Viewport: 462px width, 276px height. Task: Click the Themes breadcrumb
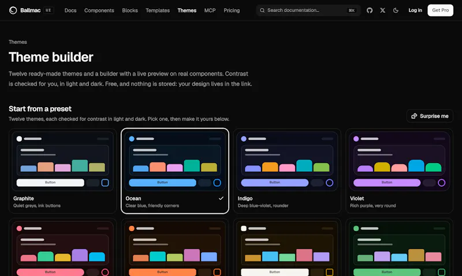pos(18,42)
